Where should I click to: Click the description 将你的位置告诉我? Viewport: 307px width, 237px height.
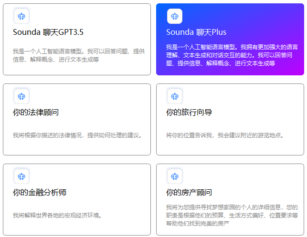pyautogui.click(x=225, y=135)
